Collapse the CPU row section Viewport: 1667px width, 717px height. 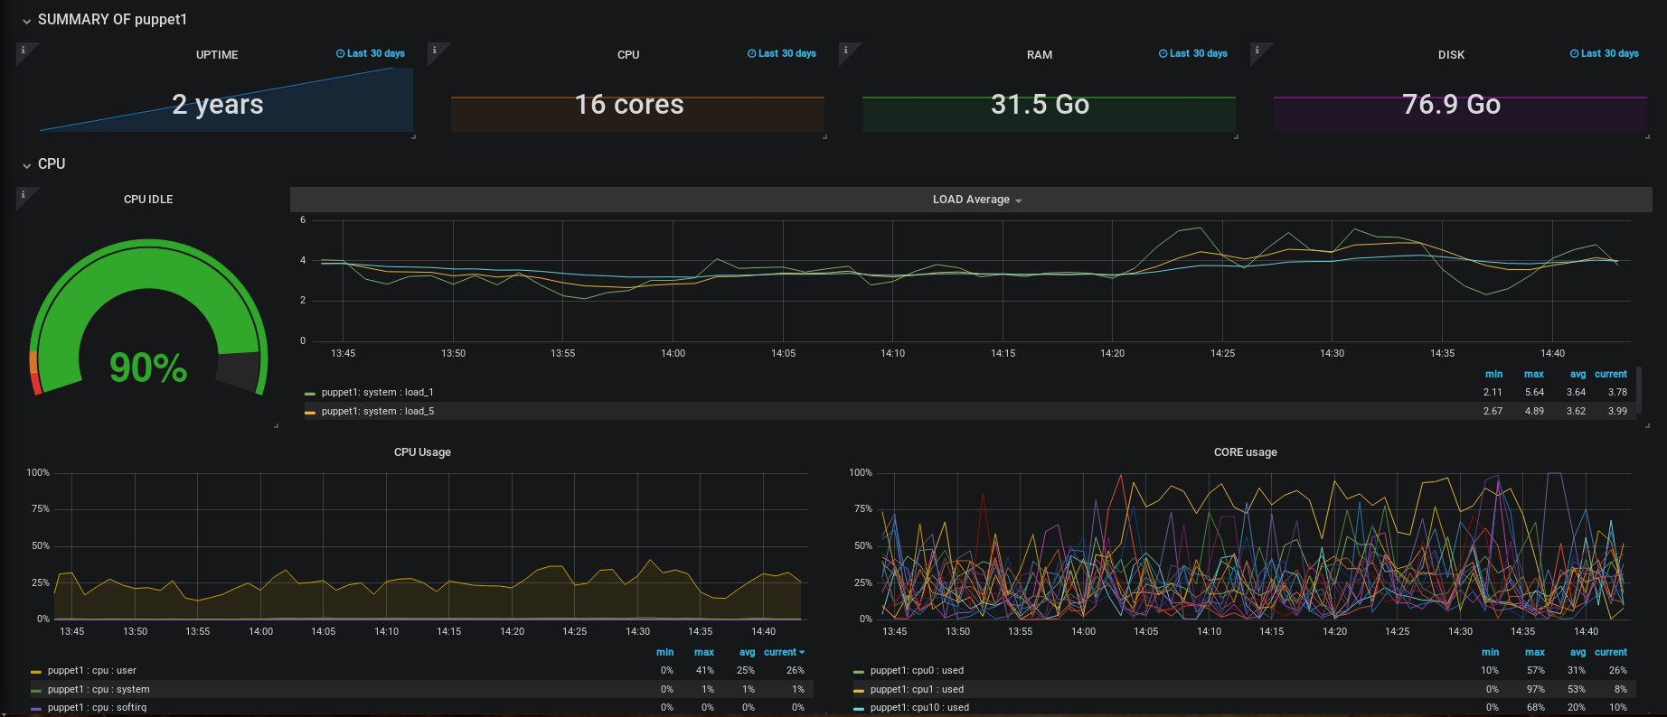52,163
